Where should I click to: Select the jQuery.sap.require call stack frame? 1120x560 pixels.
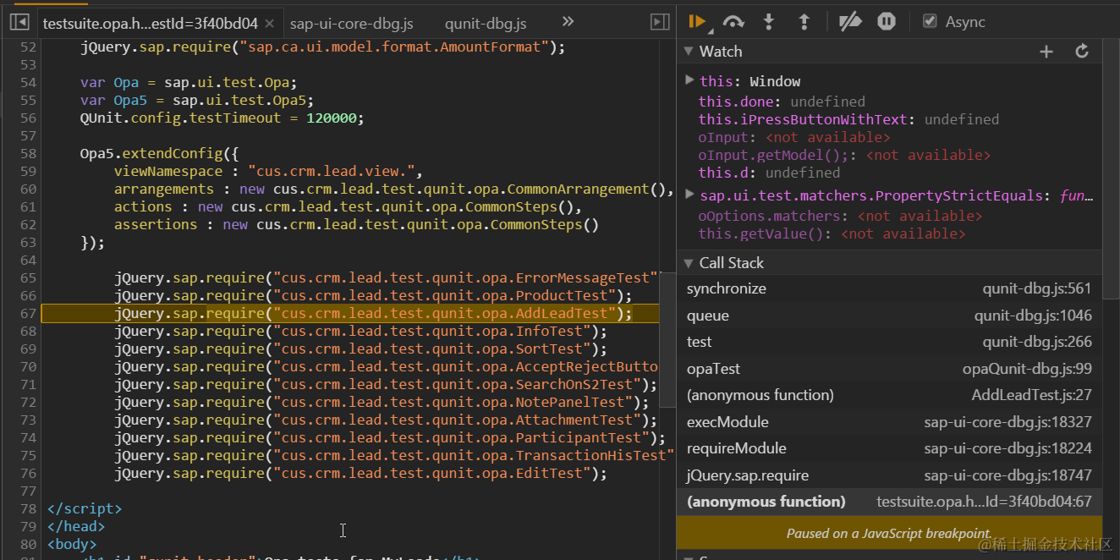[x=890, y=475]
